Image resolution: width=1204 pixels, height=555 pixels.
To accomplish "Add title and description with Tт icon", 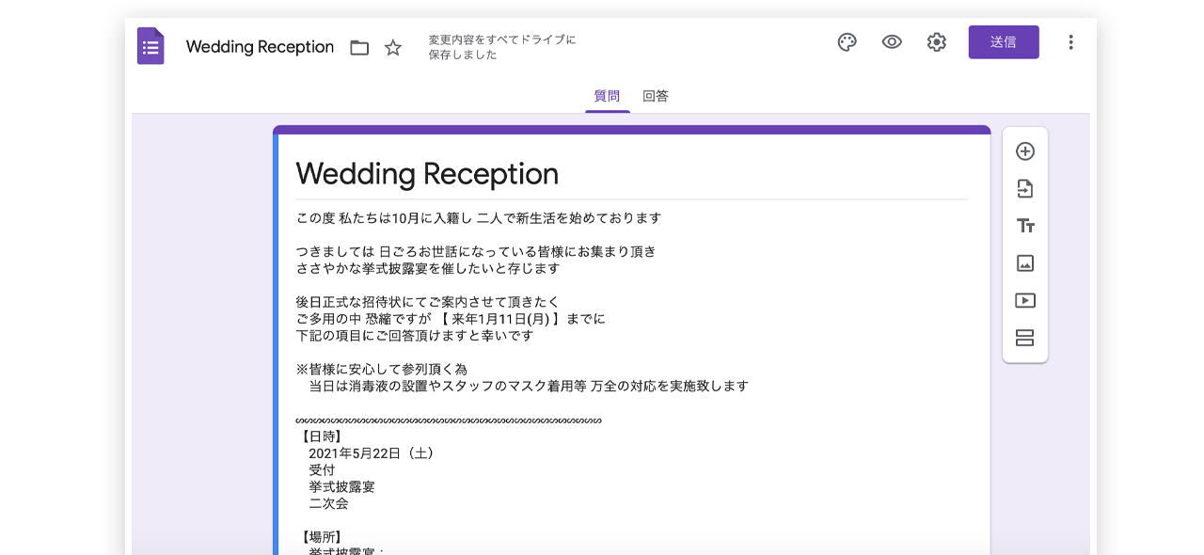I will (1025, 226).
